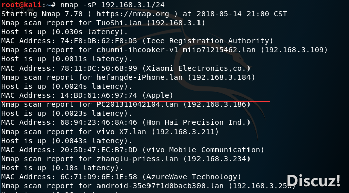Click the android-35e97f1d0bacb300.lan hostname
The width and height of the screenshot is (349, 193).
tap(160, 186)
